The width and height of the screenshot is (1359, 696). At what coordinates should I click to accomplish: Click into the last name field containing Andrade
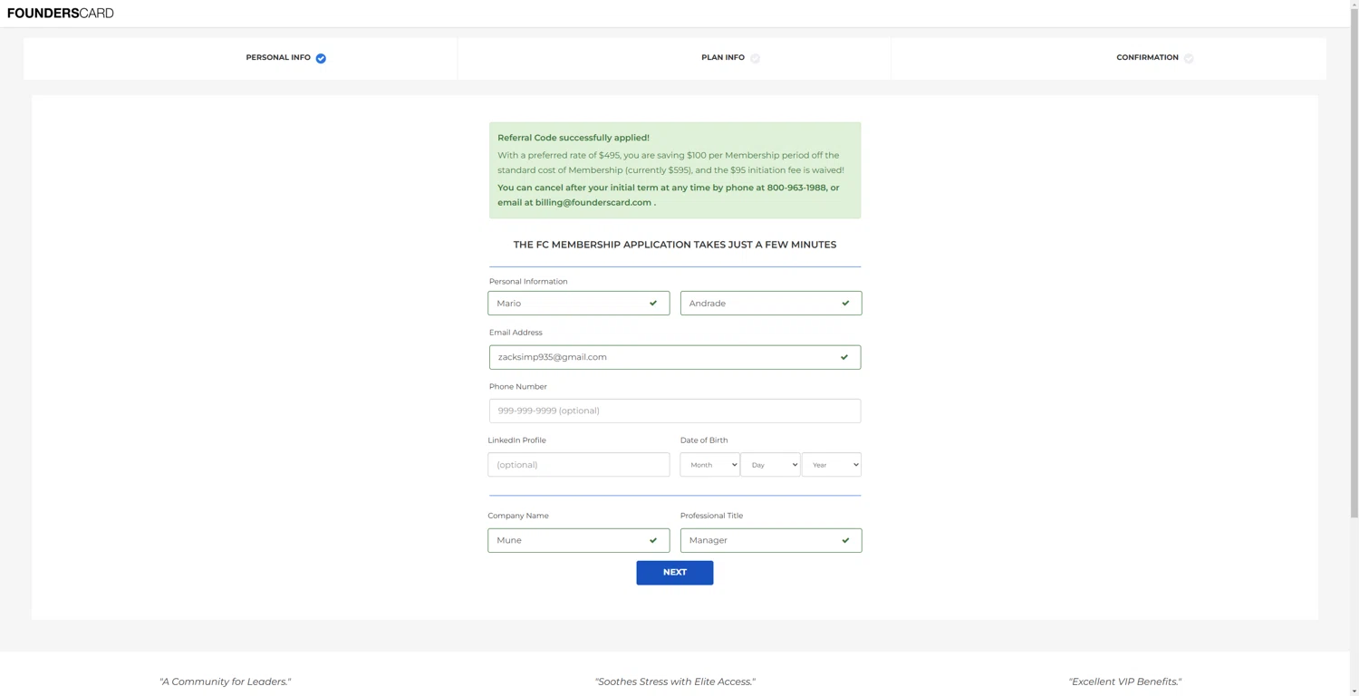pyautogui.click(x=771, y=303)
